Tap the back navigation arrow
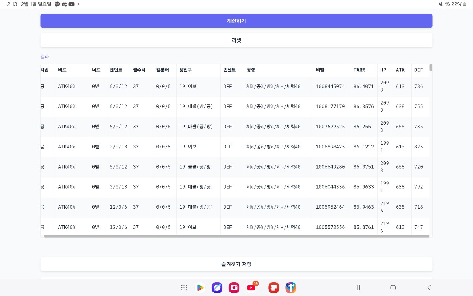 [x=429, y=287]
